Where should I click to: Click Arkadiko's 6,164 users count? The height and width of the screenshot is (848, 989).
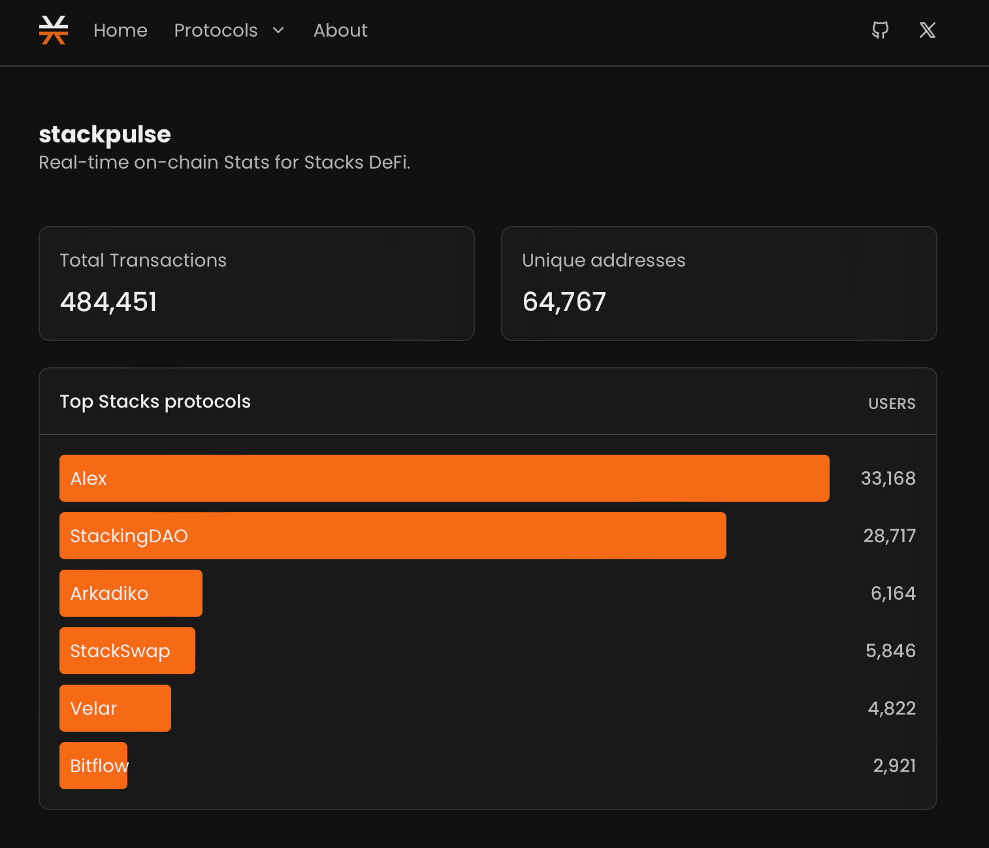893,593
